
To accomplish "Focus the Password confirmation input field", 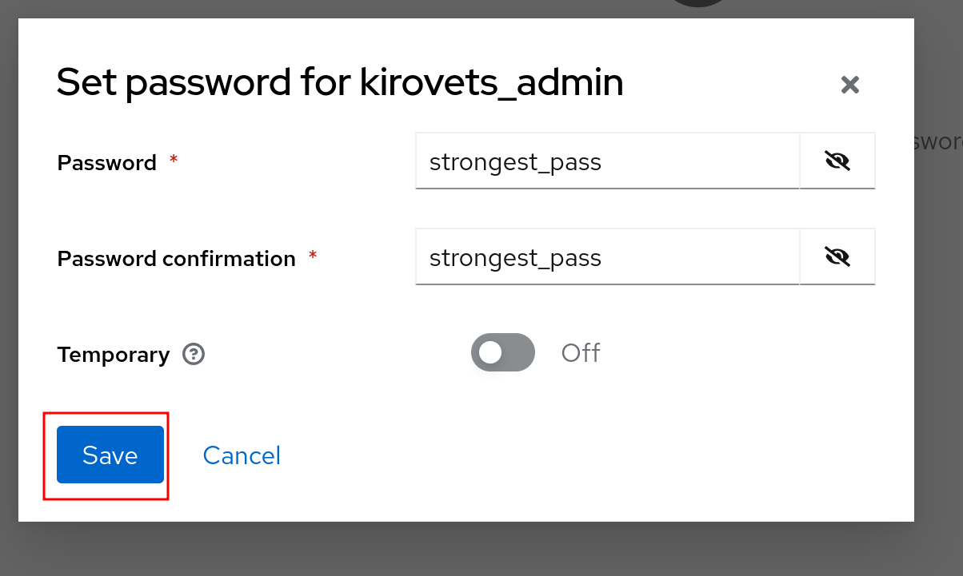I will (606, 257).
